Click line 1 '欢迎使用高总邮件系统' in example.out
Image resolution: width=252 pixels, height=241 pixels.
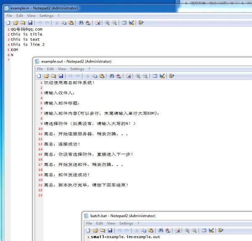point(69,83)
